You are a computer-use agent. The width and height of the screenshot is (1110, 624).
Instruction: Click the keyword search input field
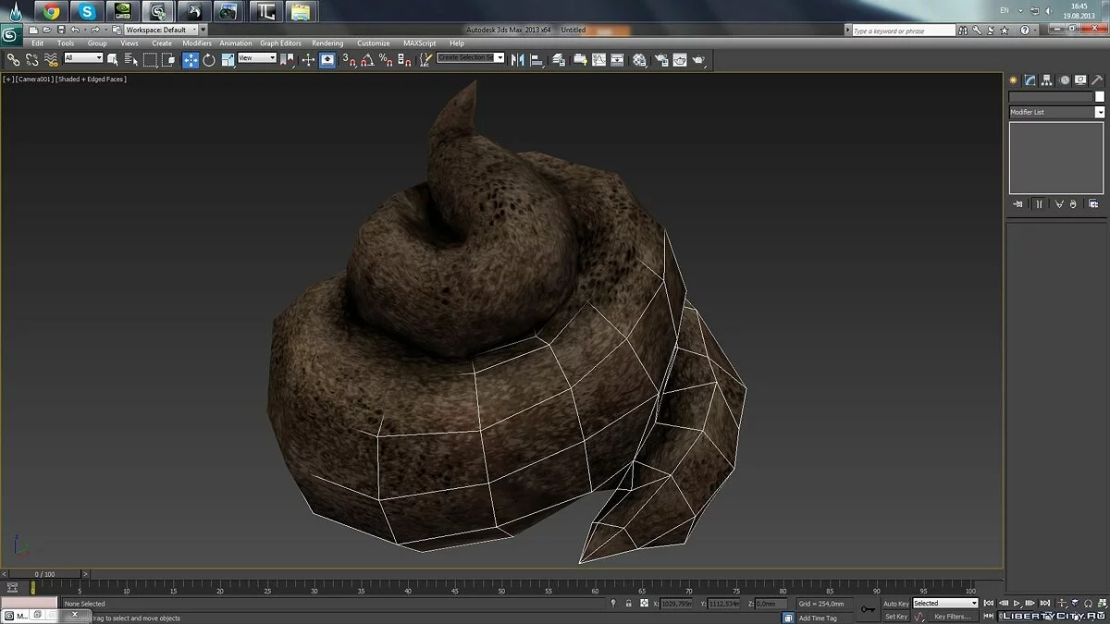click(902, 31)
